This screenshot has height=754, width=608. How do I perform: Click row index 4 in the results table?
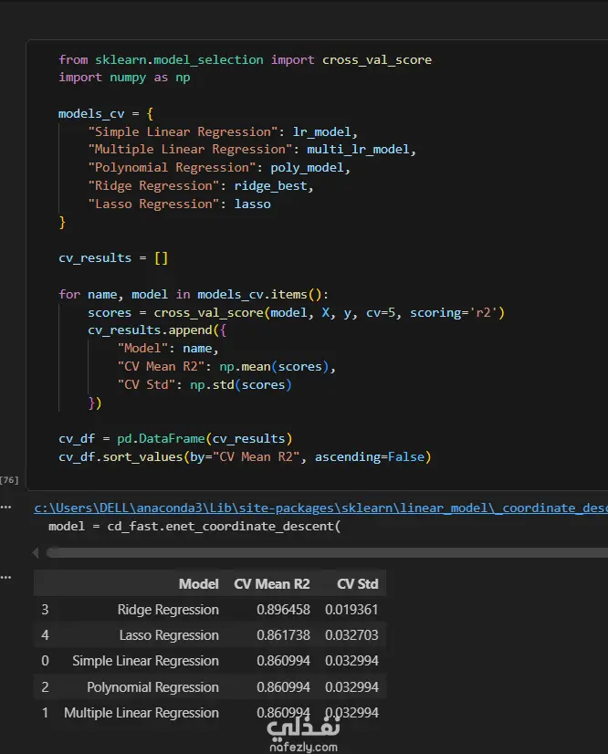tap(45, 635)
